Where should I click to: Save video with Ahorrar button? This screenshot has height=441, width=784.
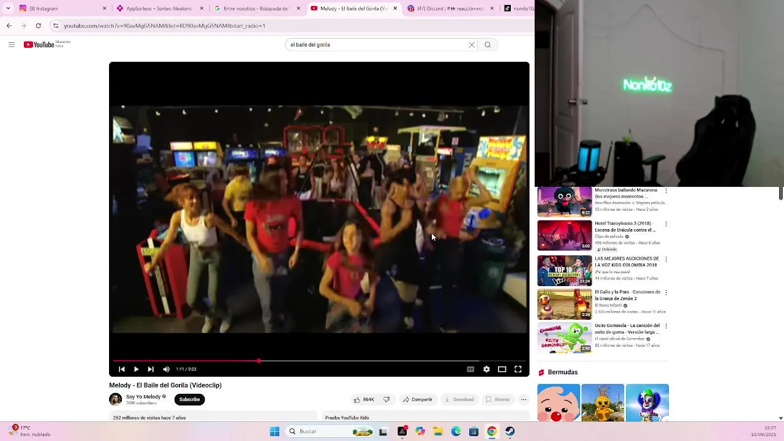click(x=498, y=399)
